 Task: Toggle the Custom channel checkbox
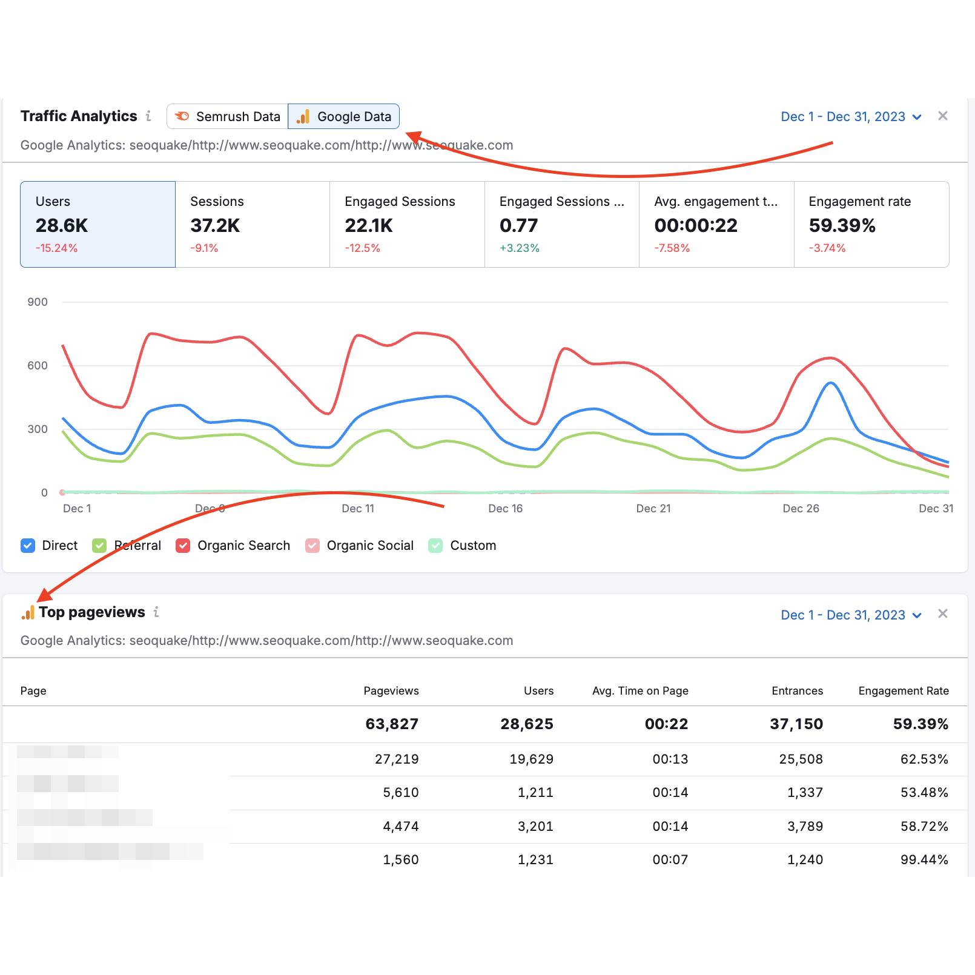coord(435,546)
